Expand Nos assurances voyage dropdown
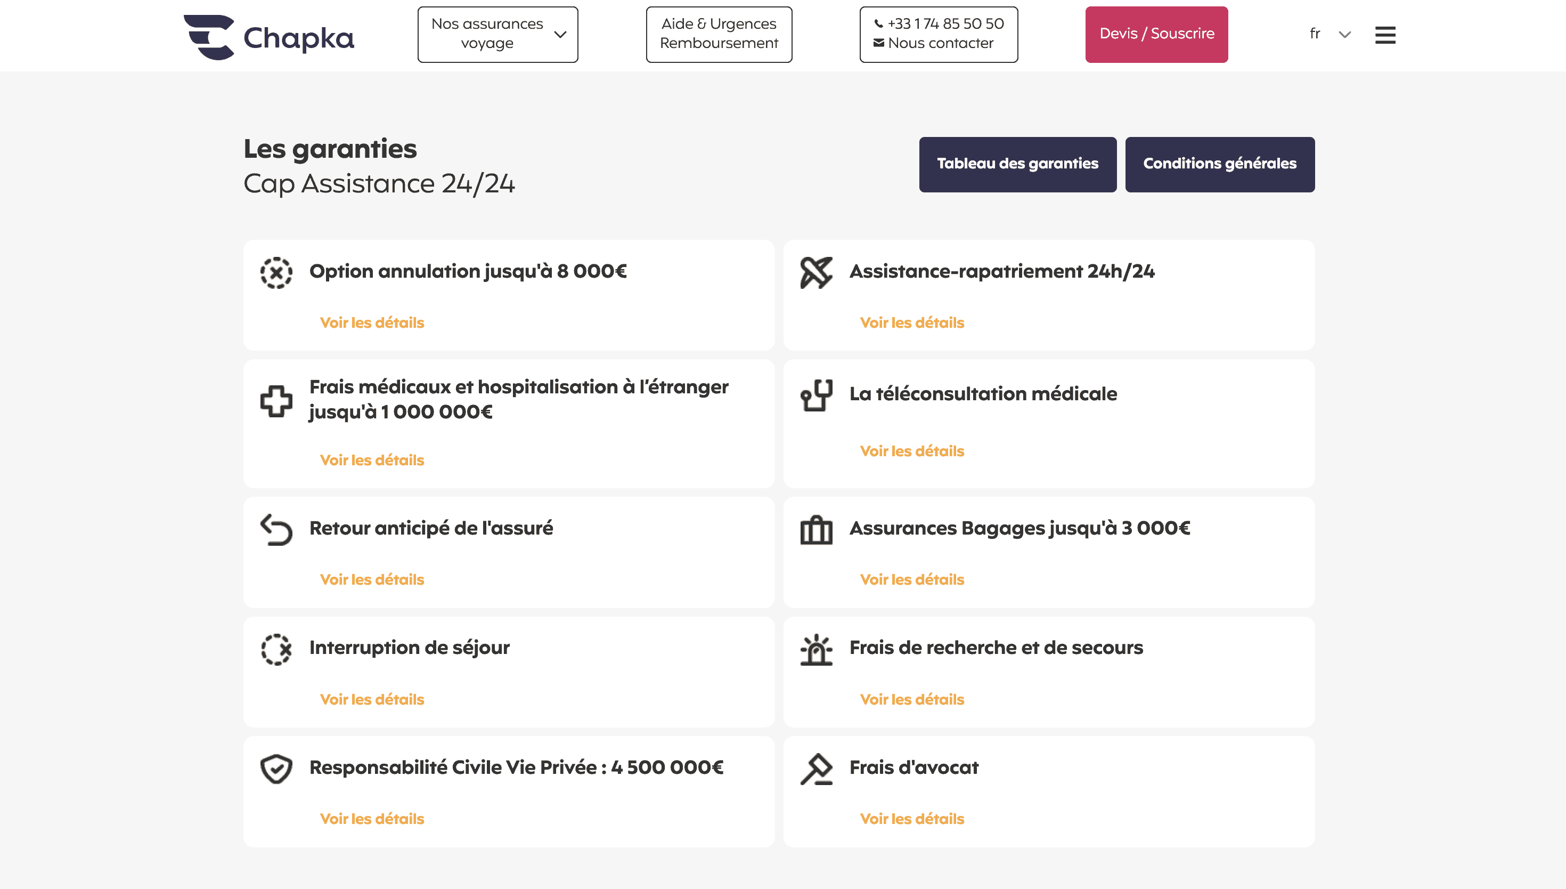This screenshot has height=889, width=1566. coord(498,34)
